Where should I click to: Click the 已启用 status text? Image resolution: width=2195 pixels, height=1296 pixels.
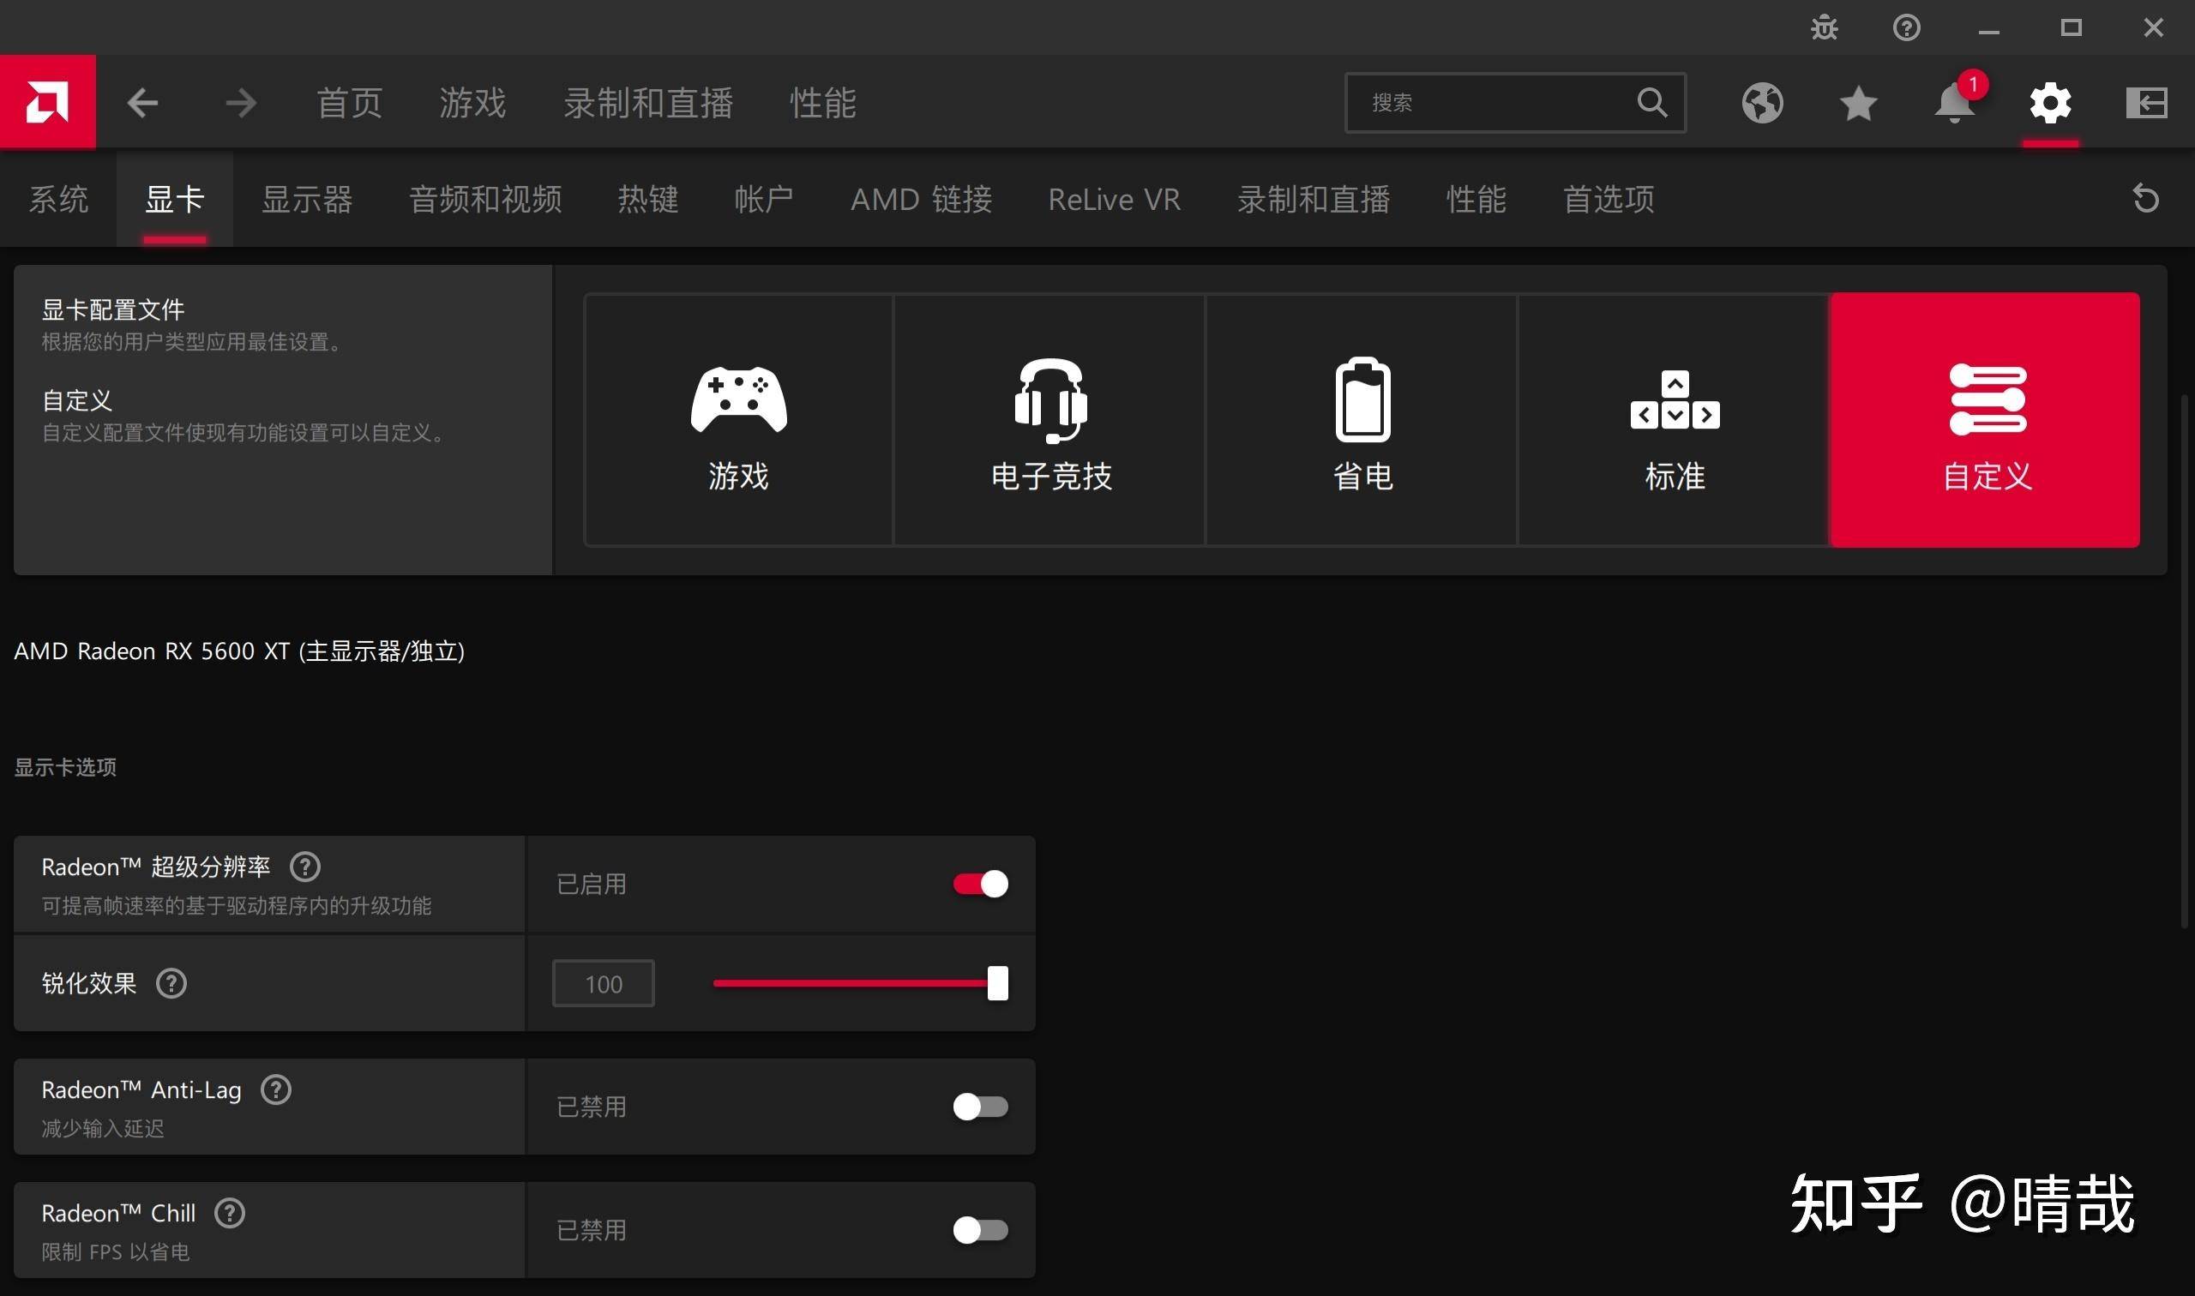(592, 884)
